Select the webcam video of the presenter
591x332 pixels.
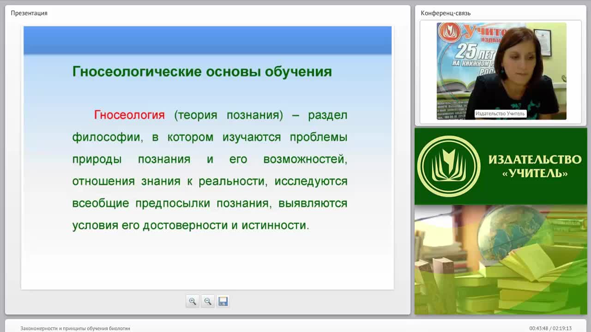tap(501, 71)
